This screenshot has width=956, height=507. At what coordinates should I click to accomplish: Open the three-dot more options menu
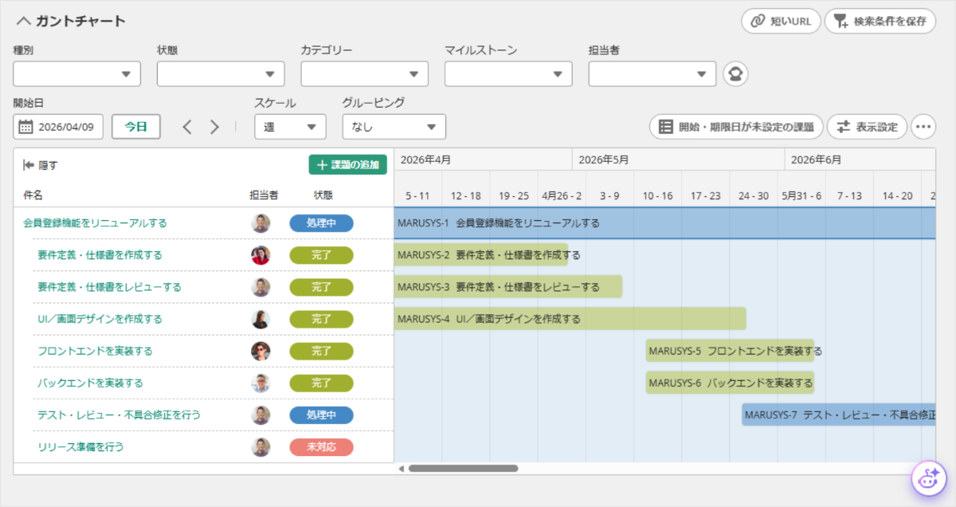923,127
